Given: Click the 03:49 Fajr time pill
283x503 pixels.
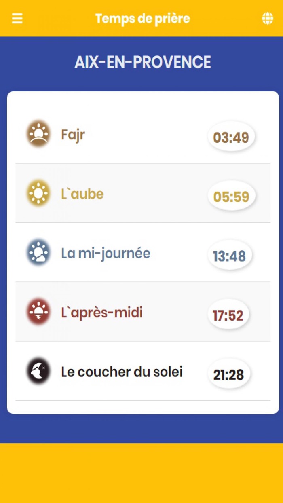Looking at the screenshot, I should click(x=231, y=136).
